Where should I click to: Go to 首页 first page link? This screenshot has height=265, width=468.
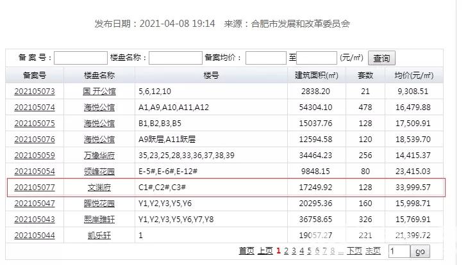246,251
